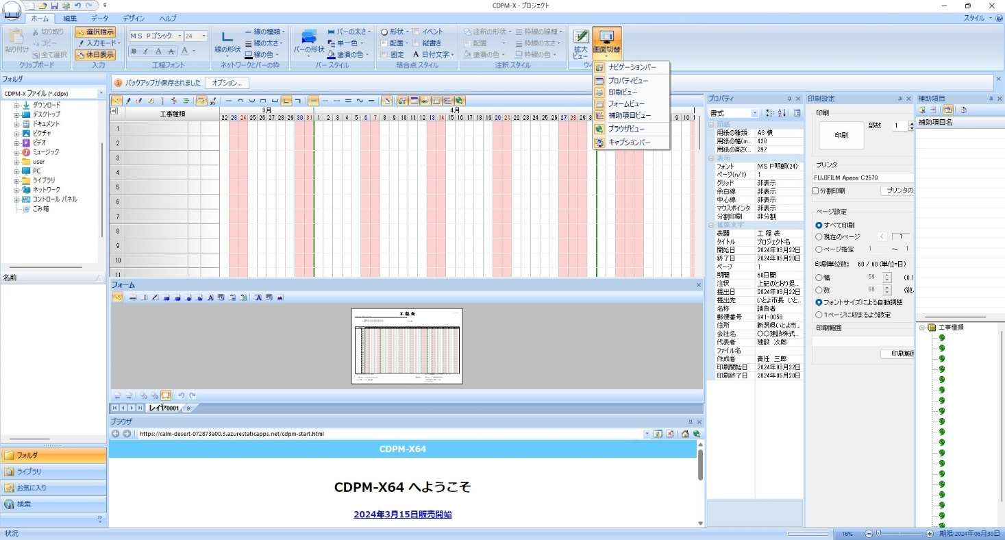Stop loading in the ブラウザ panel
Image resolution: width=1005 pixels, height=540 pixels.
670,434
